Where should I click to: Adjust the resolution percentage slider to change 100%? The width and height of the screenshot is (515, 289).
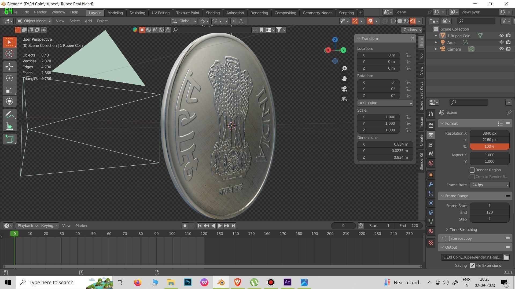489,146
